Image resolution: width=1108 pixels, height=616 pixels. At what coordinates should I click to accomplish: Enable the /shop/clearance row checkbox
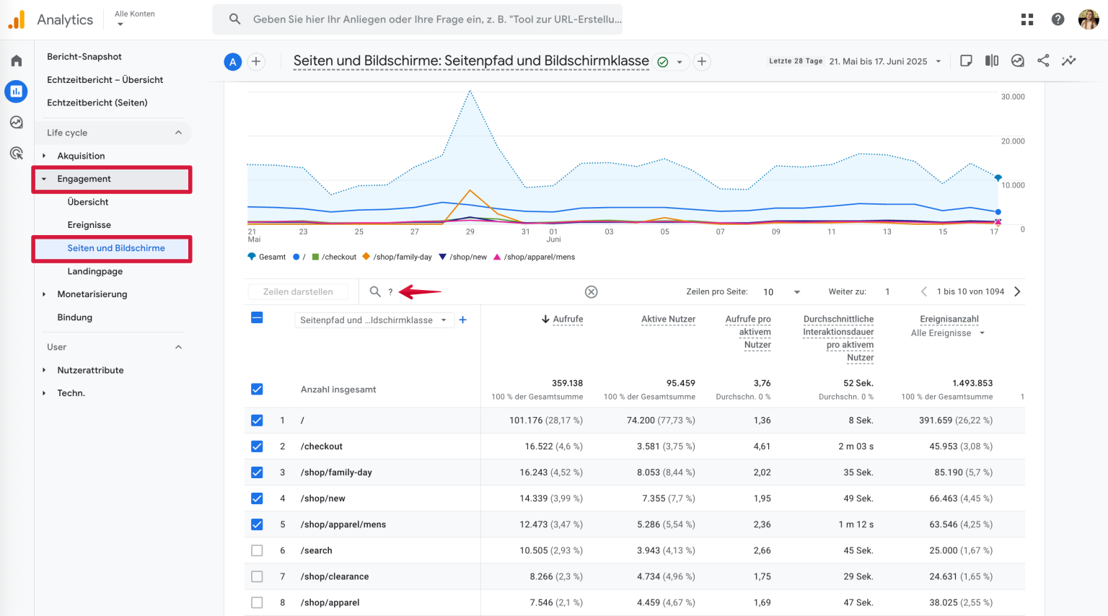[x=257, y=576]
